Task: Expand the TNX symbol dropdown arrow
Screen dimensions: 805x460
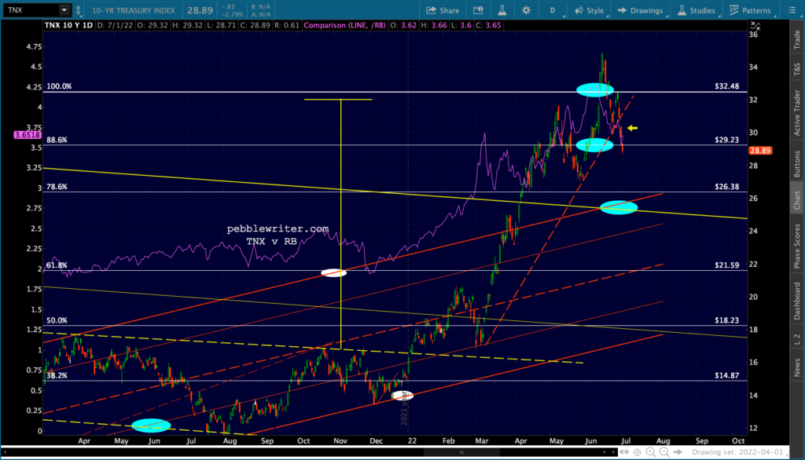Action: click(64, 9)
